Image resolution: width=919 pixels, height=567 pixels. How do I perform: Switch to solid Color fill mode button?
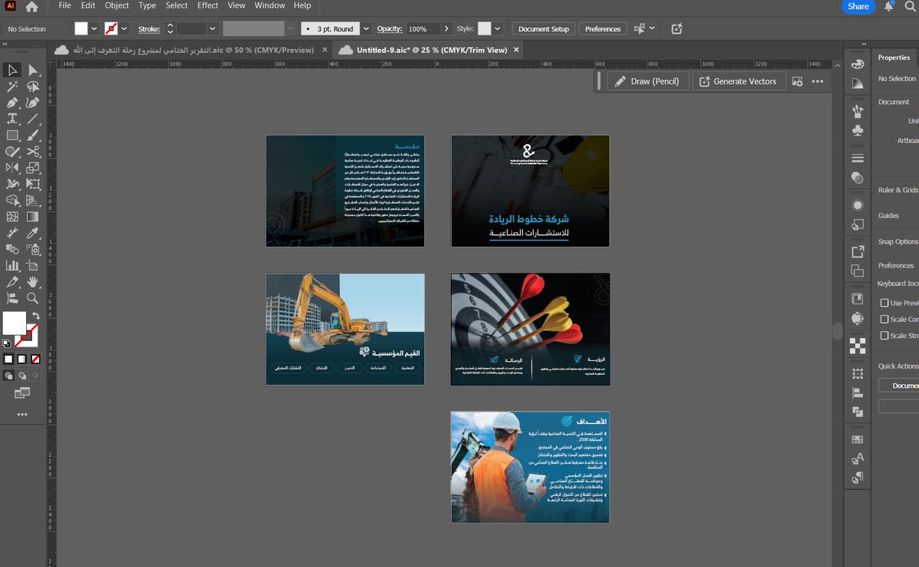(8, 359)
